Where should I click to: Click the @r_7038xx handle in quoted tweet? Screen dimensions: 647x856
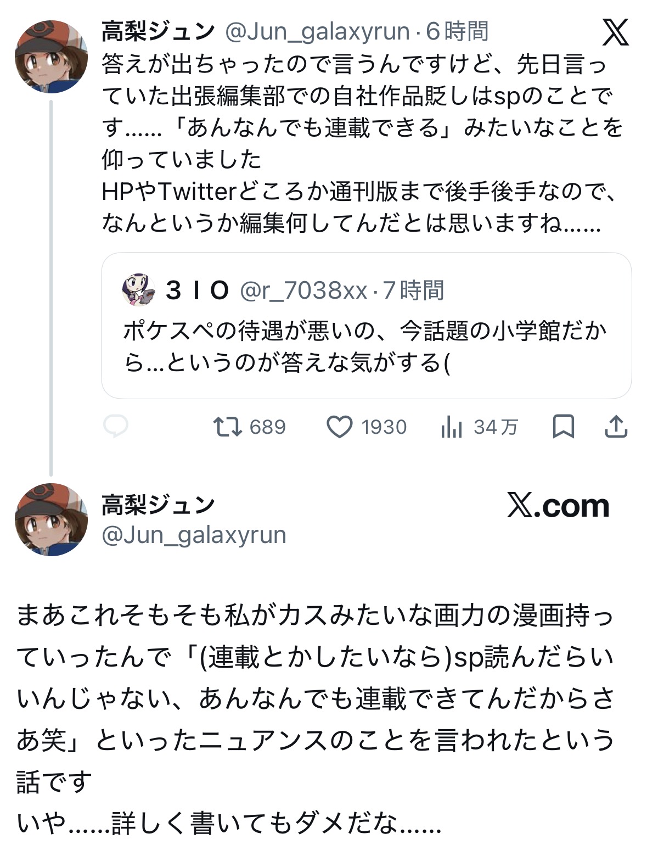303,290
